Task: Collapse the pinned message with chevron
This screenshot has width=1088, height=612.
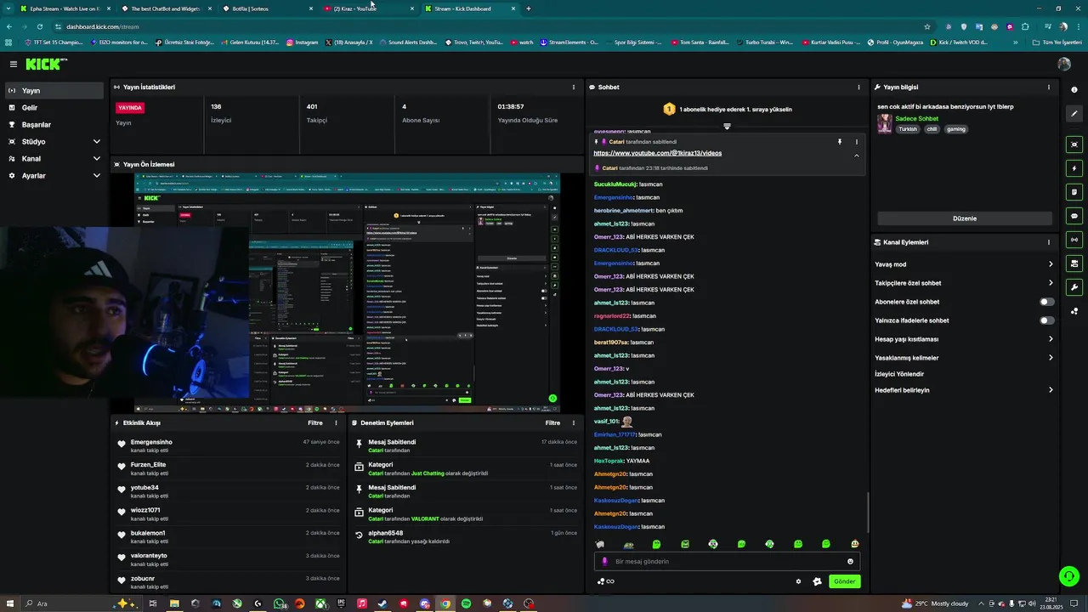Action: 856,156
